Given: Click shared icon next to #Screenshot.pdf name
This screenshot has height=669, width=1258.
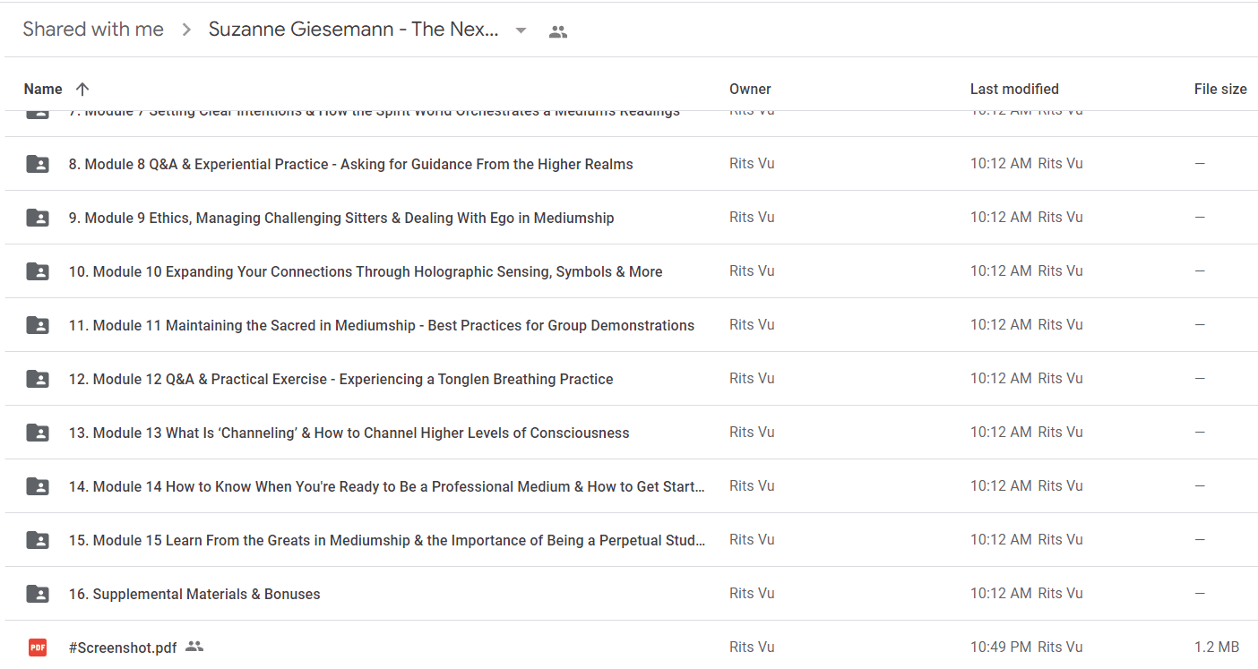Looking at the screenshot, I should 194,646.
